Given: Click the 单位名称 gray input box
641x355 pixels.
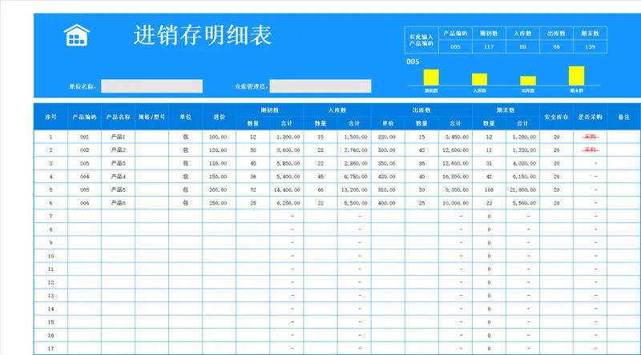Looking at the screenshot, I should pos(151,86).
